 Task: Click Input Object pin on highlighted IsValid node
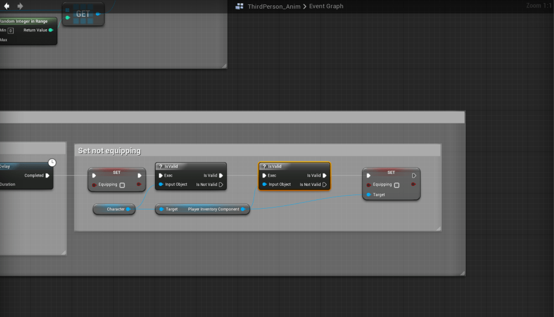[265, 184]
